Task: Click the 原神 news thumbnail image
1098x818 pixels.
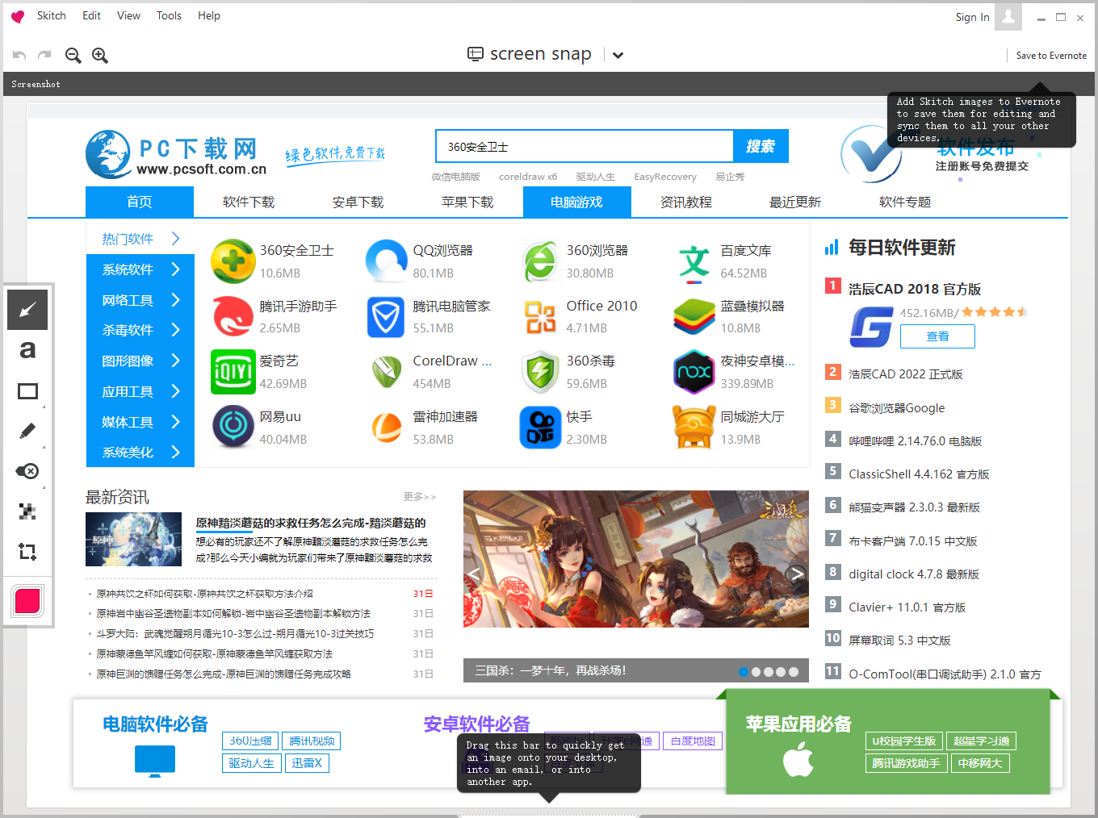Action: (134, 539)
